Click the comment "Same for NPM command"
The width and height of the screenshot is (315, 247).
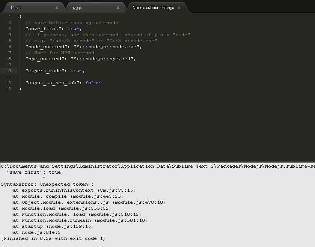point(60,53)
